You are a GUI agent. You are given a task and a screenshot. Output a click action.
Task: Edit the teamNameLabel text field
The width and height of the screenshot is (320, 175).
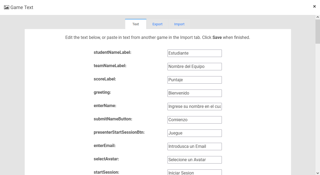point(194,67)
